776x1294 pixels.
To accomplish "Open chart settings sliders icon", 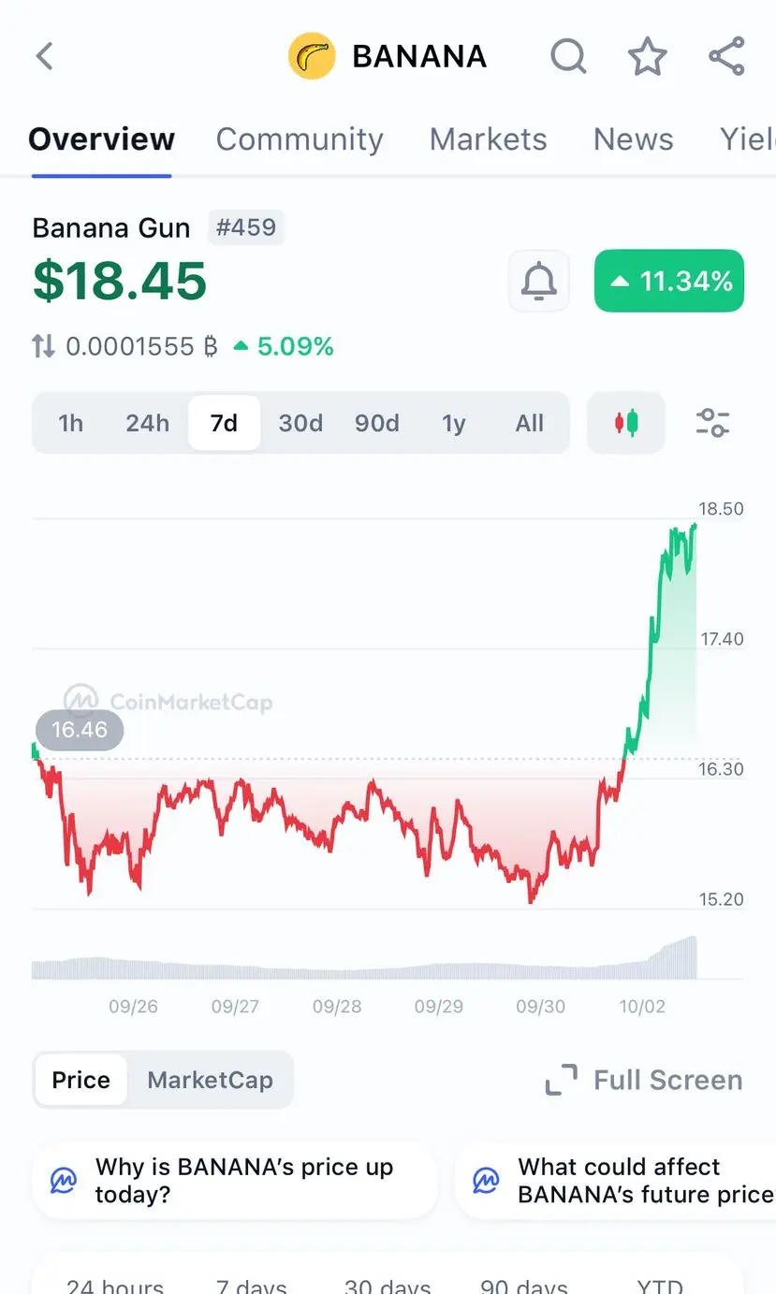I will 713,423.
